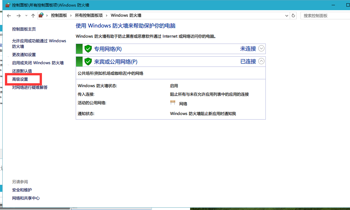Click the 未连接 status text
350x210 pixels.
pyautogui.click(x=248, y=48)
